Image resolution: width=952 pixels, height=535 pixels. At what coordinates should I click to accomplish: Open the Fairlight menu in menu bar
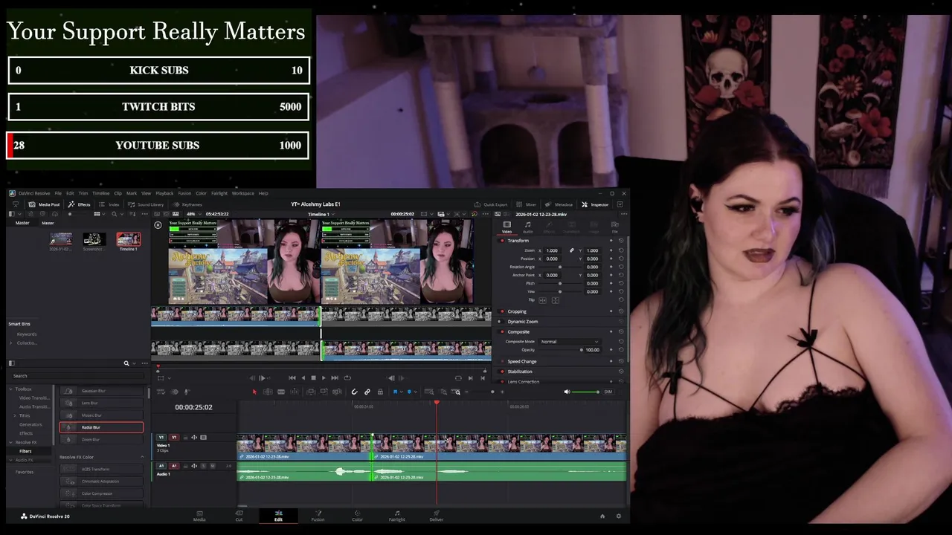point(219,193)
